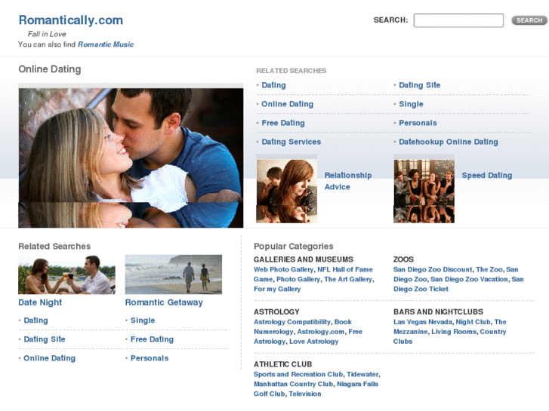Open the Book Numerology link
The image size is (549, 411).
(x=303, y=327)
